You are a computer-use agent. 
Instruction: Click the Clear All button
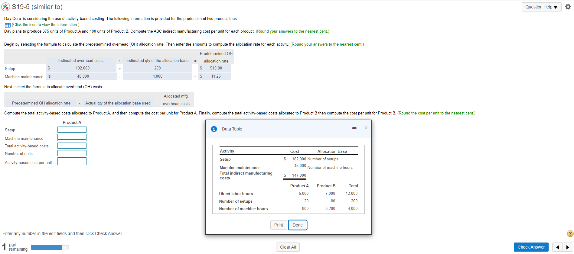[288, 247]
